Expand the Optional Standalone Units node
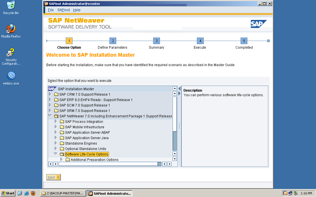The width and height of the screenshot is (316, 197). (x=56, y=149)
